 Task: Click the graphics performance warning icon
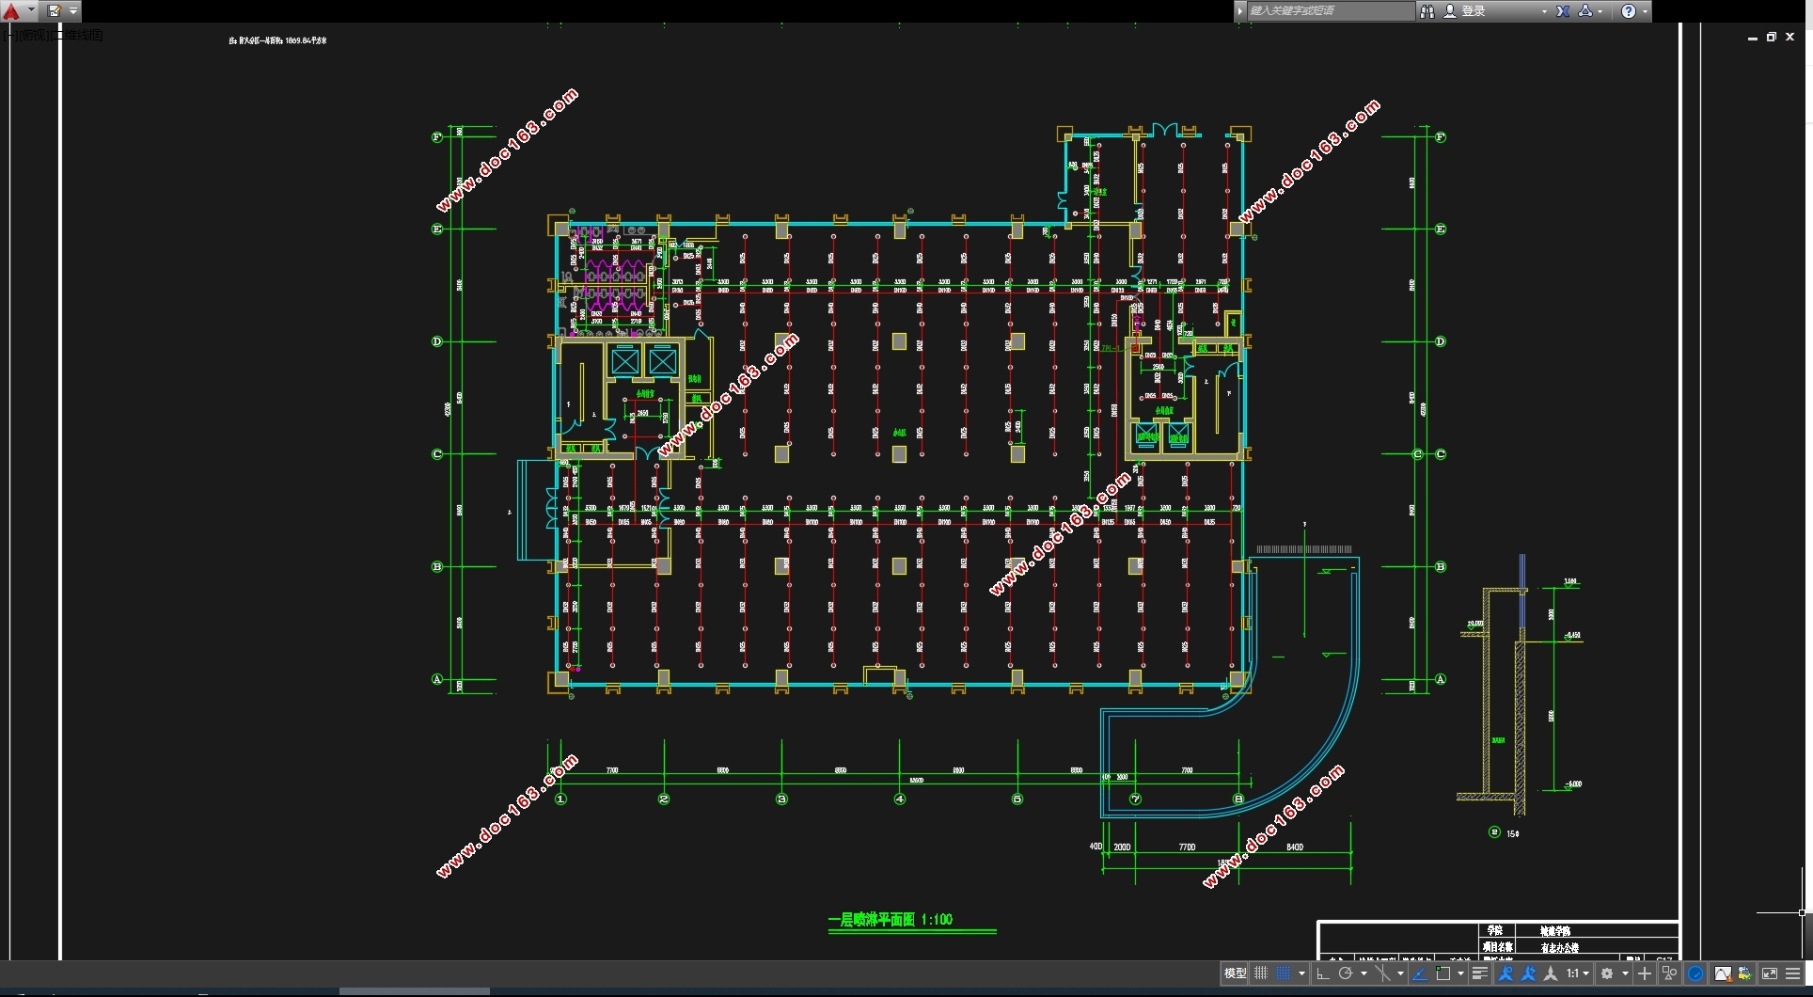click(1723, 973)
